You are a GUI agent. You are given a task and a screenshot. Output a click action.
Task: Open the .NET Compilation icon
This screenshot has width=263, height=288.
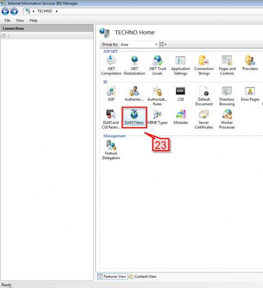click(x=111, y=65)
